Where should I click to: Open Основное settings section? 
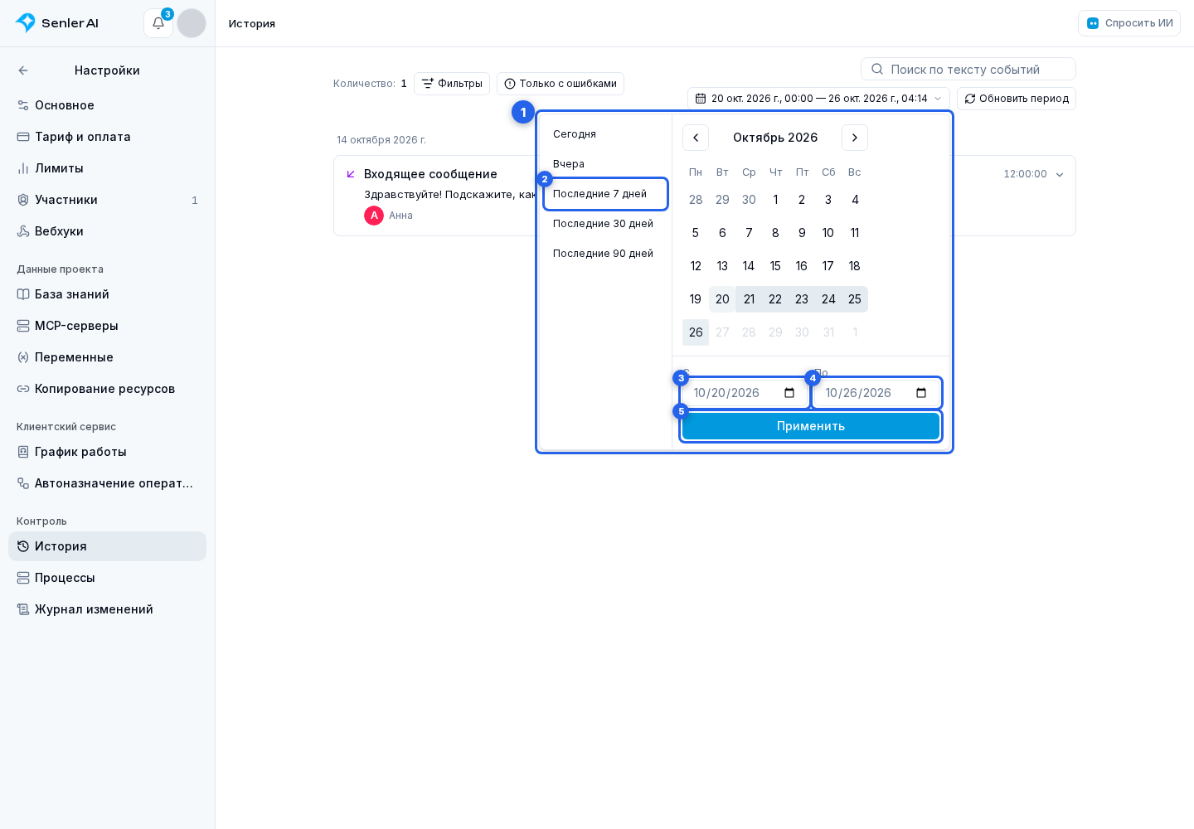pyautogui.click(x=108, y=105)
